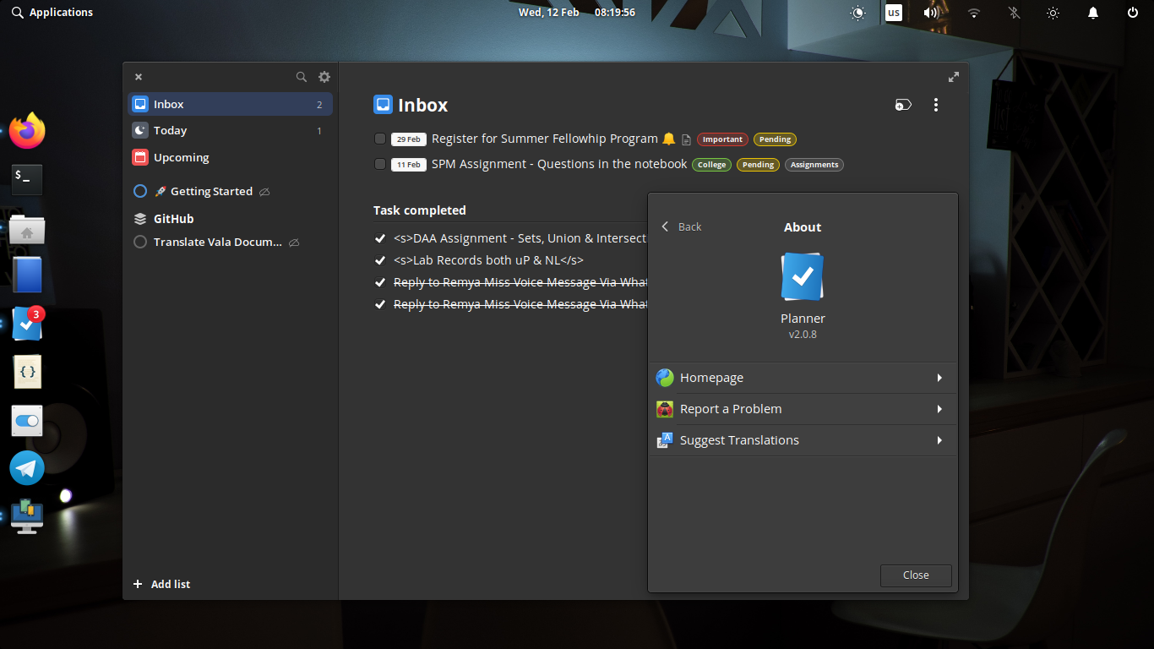Screen dimensions: 1154x649
Task: Open the 'us' keyboard layout indicator
Action: (x=893, y=13)
